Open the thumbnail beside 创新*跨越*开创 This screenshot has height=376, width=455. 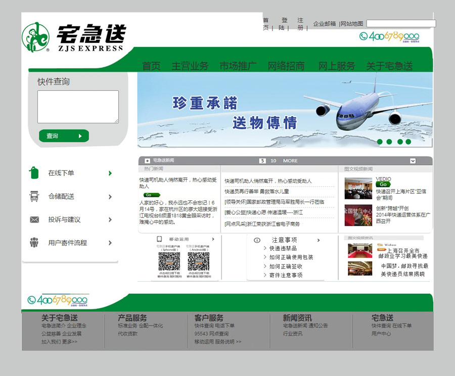pyautogui.click(x=358, y=215)
